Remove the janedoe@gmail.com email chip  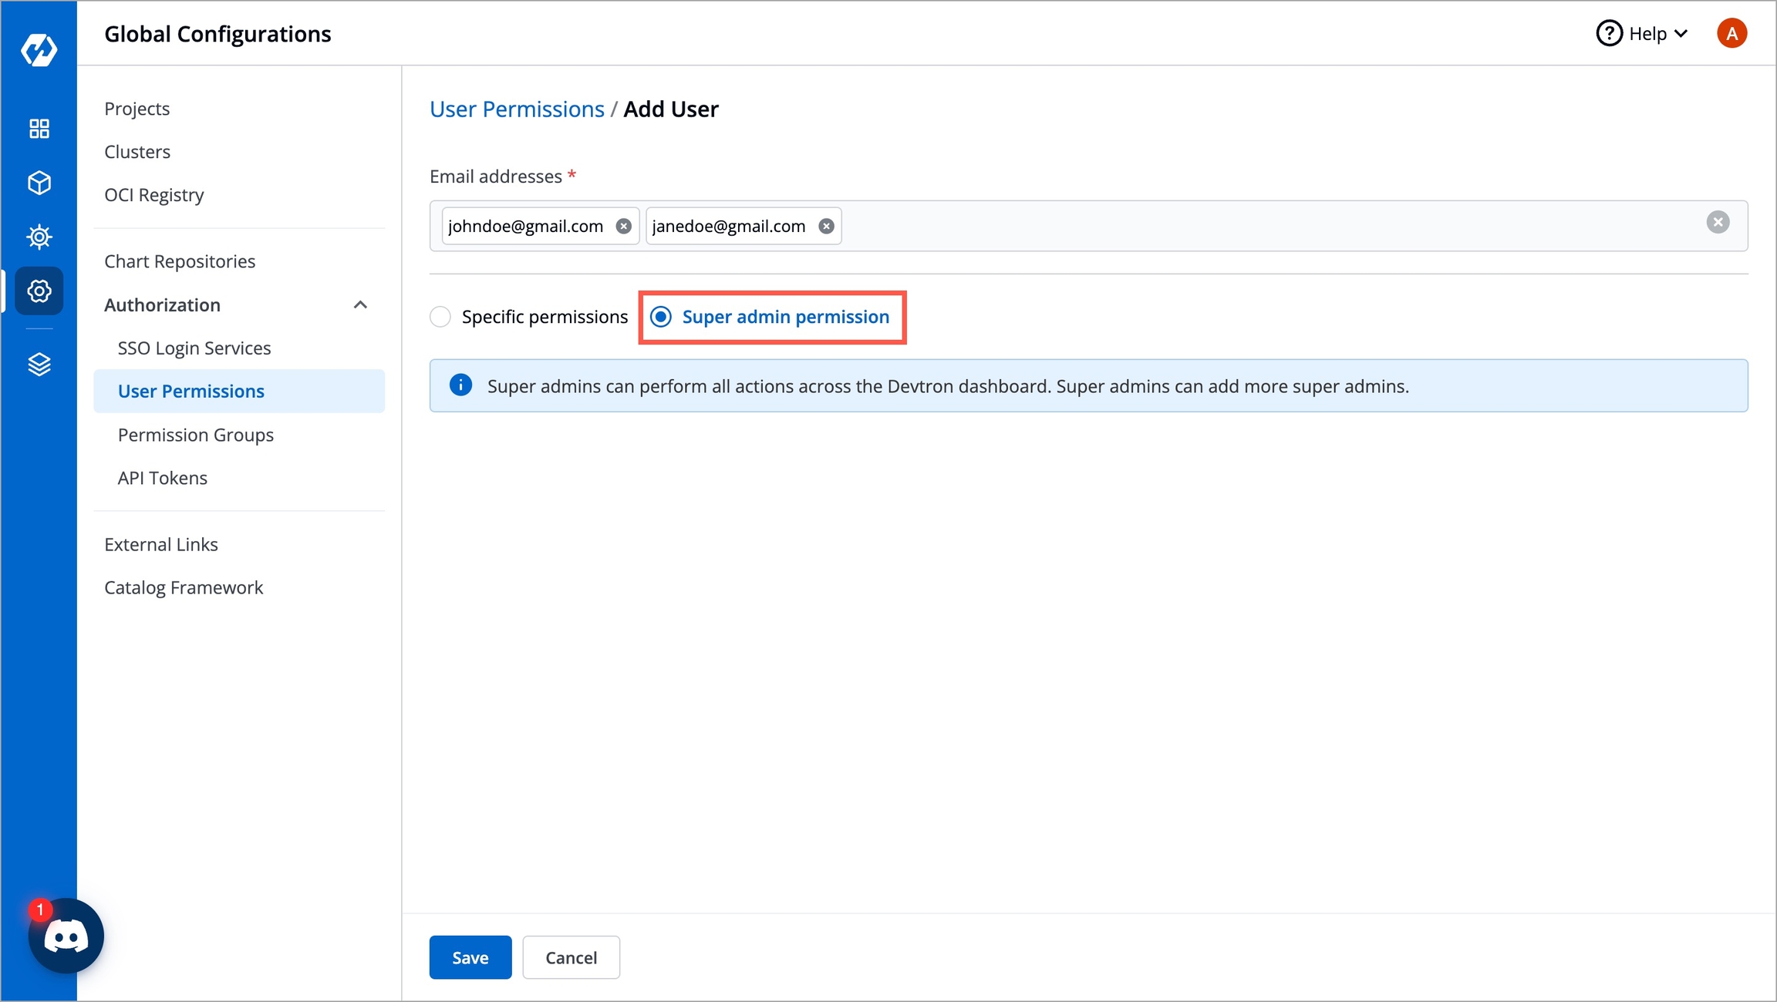coord(826,226)
